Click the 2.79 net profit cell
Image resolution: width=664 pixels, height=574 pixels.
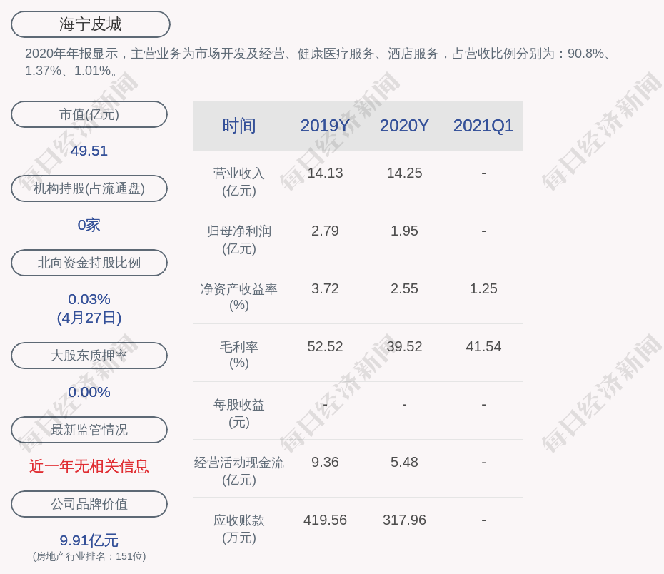click(x=325, y=231)
